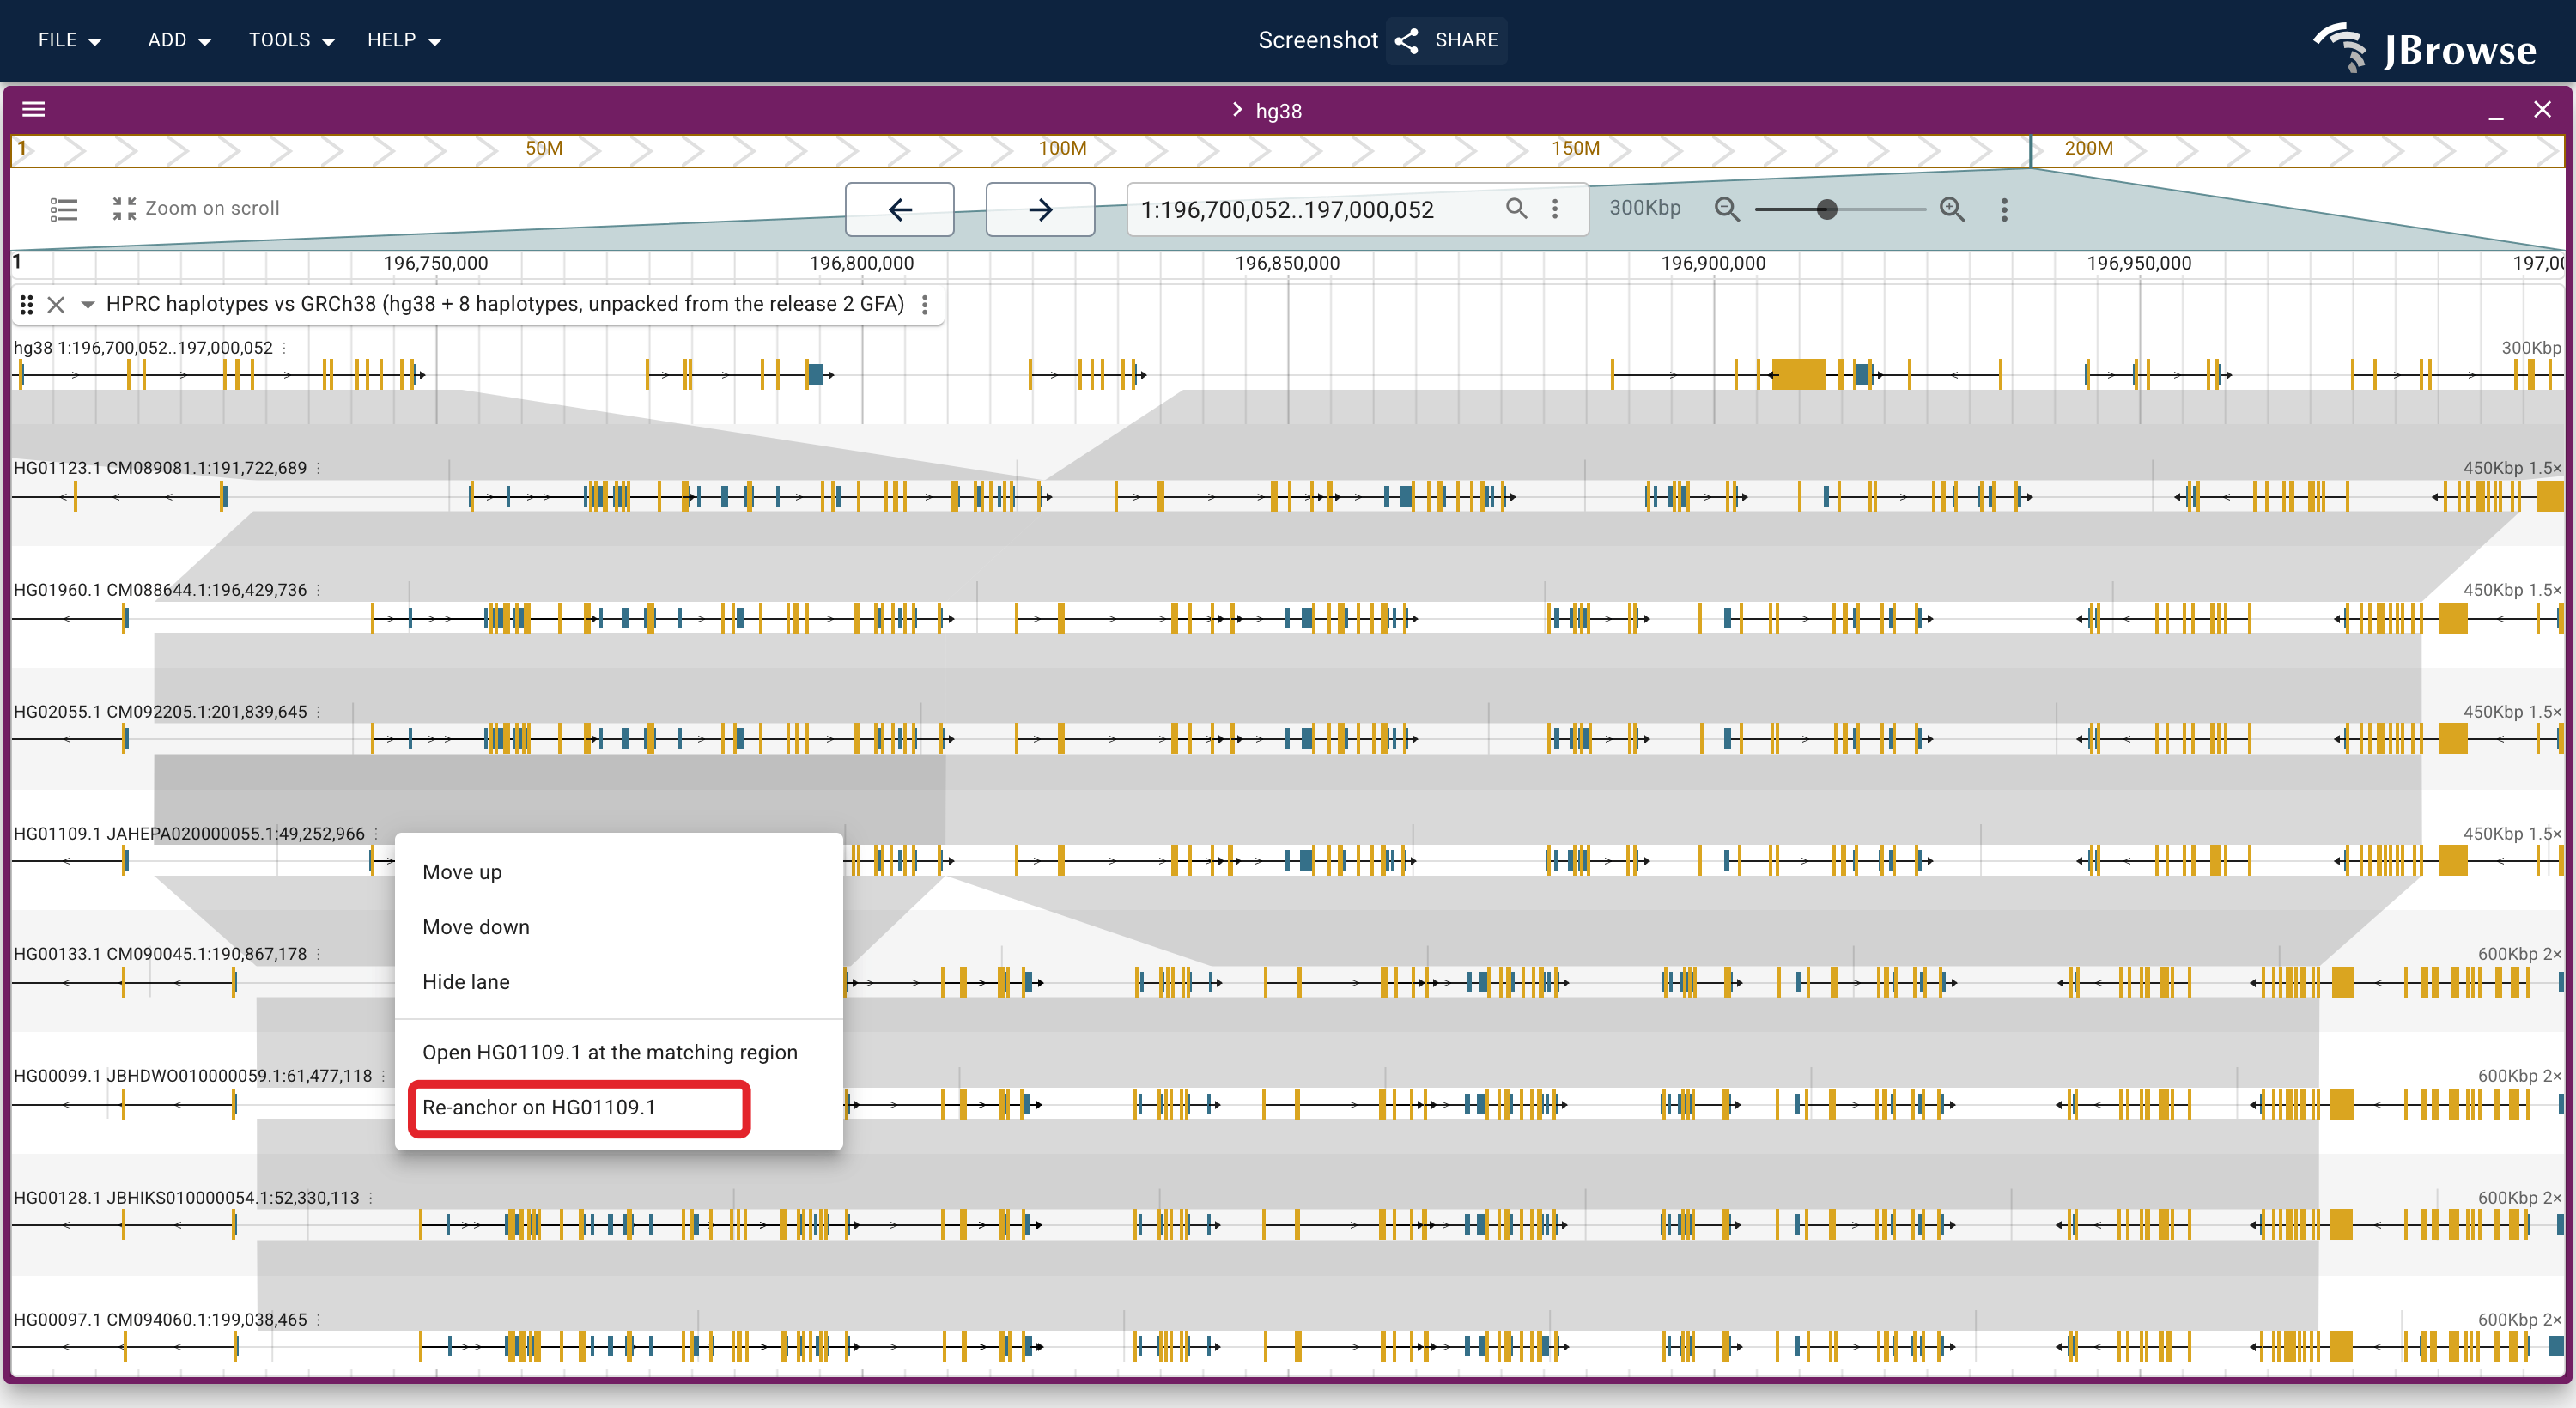Image resolution: width=2576 pixels, height=1408 pixels.
Task: Open HPRC track menu dots
Action: (924, 304)
